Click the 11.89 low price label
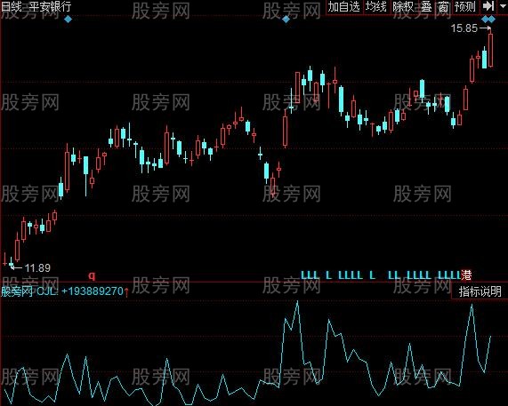Screen dimensions: 508x406 [x=37, y=268]
